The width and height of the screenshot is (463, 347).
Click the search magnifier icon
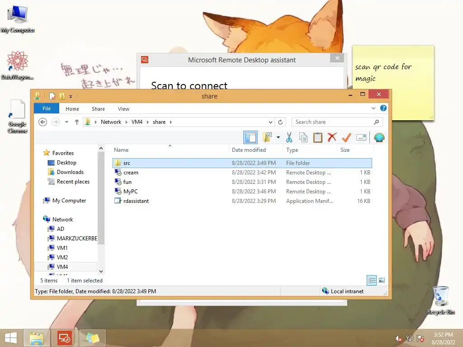(x=377, y=122)
